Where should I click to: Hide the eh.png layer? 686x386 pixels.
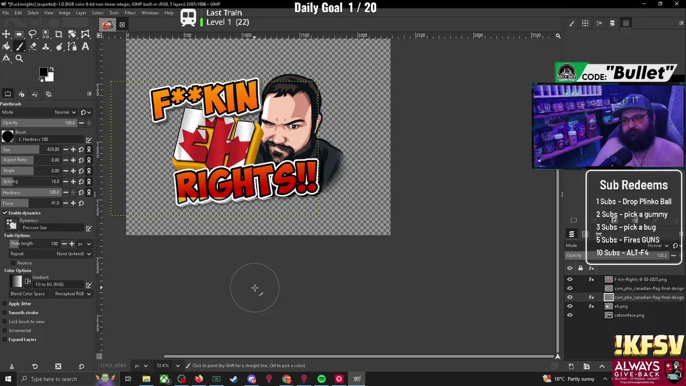point(570,306)
